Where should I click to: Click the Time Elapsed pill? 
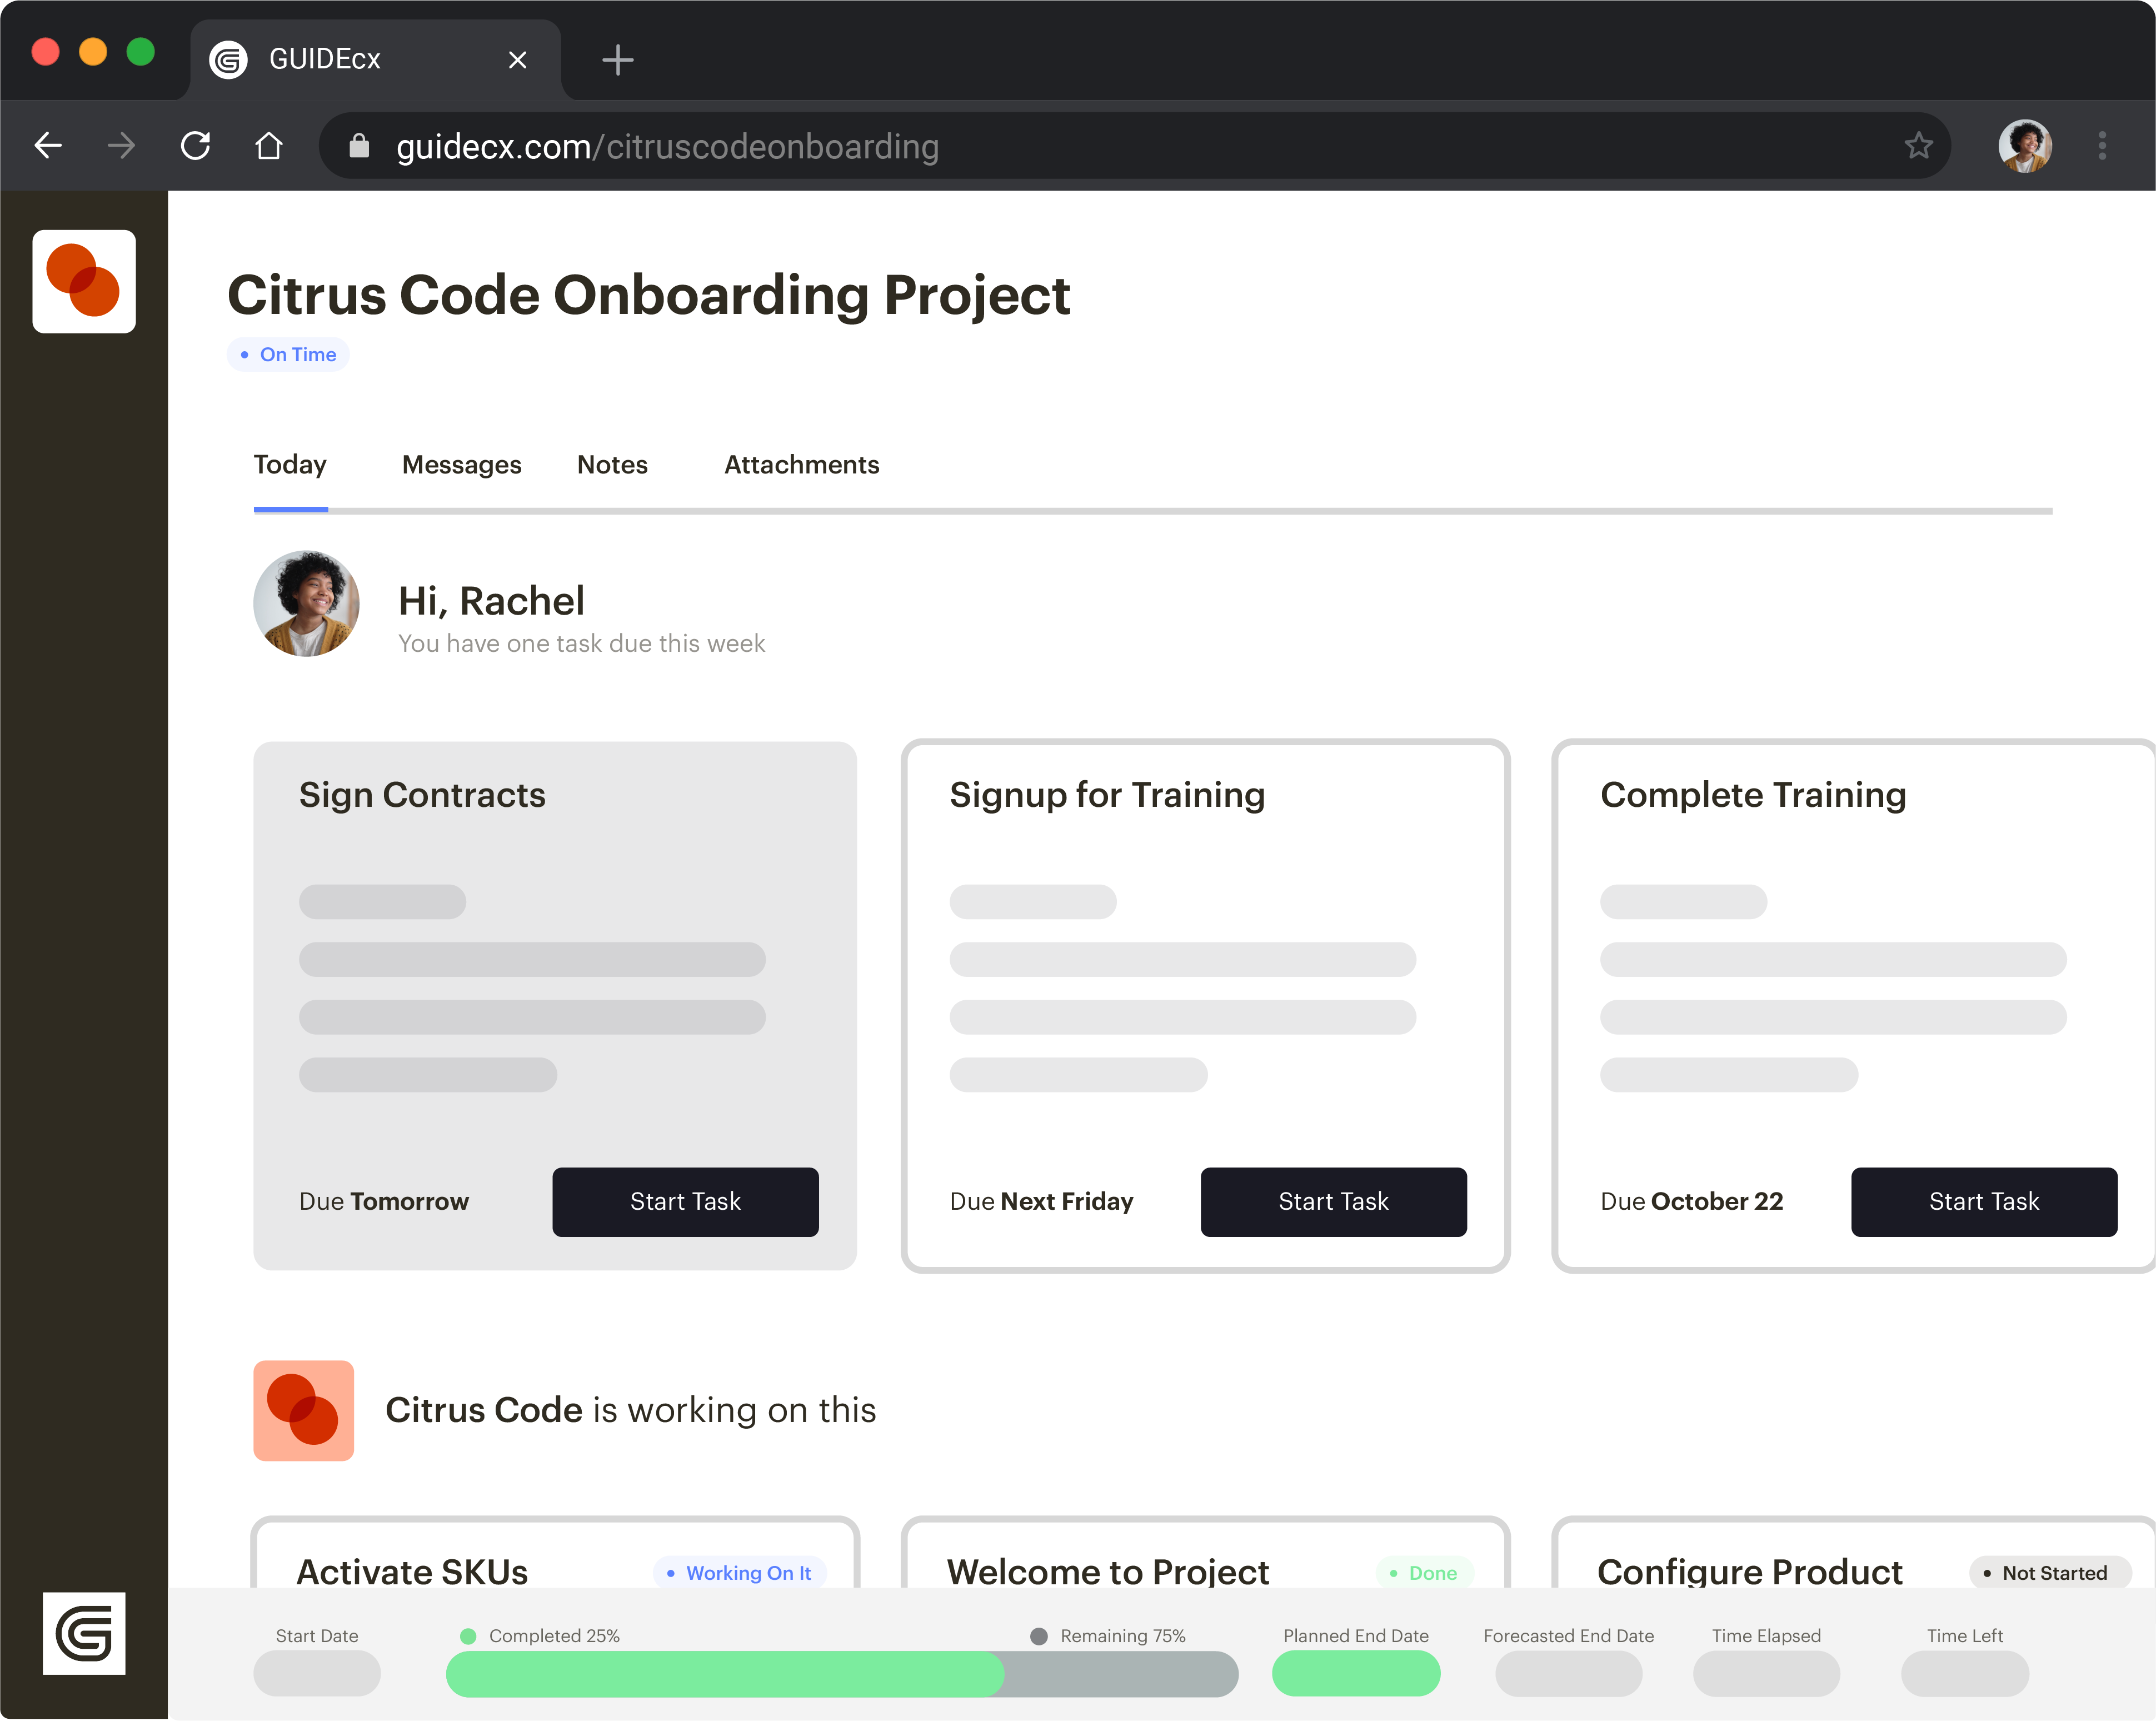point(1766,1674)
